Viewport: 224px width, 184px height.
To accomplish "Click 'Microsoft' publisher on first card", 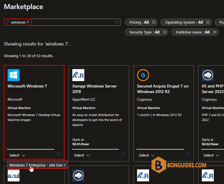I will point(15,99).
